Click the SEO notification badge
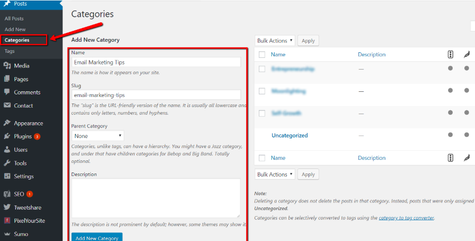This screenshot has width=475, height=241. (x=29, y=194)
